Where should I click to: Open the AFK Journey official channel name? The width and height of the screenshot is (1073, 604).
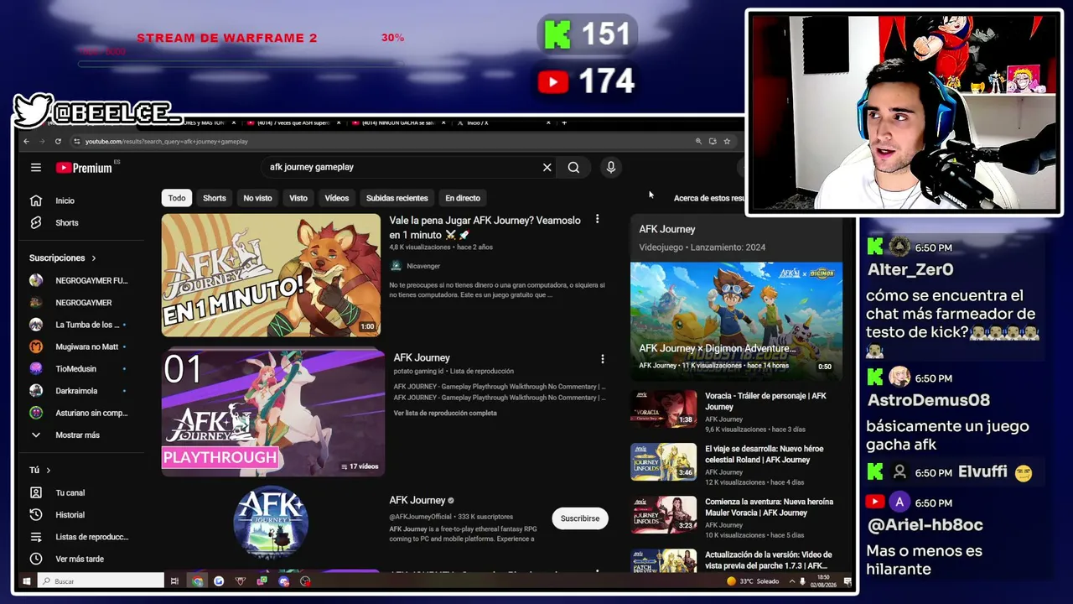point(417,500)
